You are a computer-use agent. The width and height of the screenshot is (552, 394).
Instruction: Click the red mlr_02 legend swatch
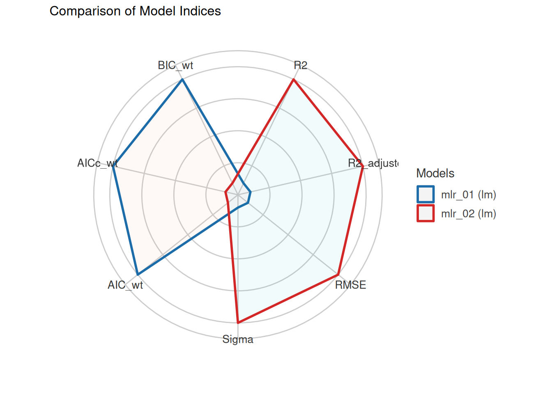coord(425,213)
